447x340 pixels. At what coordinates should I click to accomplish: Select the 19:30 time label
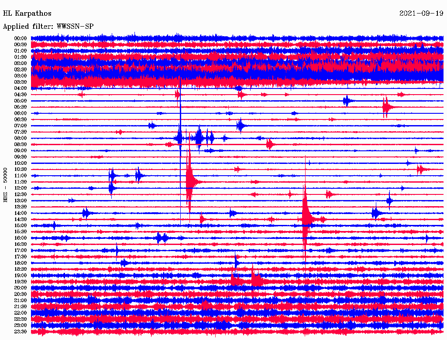[21, 282]
